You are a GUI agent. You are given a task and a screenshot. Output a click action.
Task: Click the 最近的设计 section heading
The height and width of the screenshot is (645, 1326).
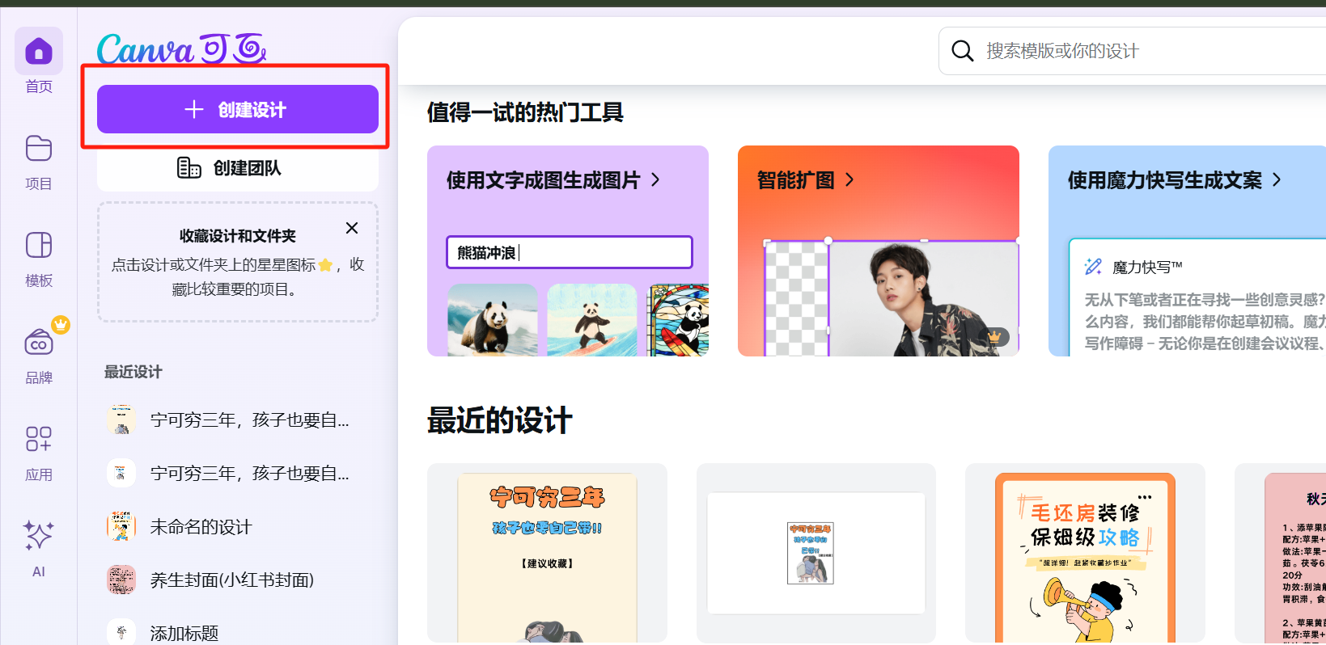(500, 420)
